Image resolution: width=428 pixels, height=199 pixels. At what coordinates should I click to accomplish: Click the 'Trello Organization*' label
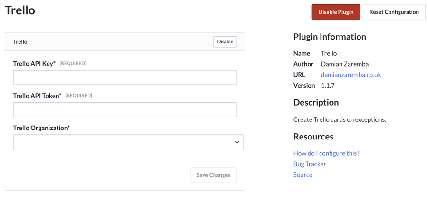pyautogui.click(x=41, y=128)
